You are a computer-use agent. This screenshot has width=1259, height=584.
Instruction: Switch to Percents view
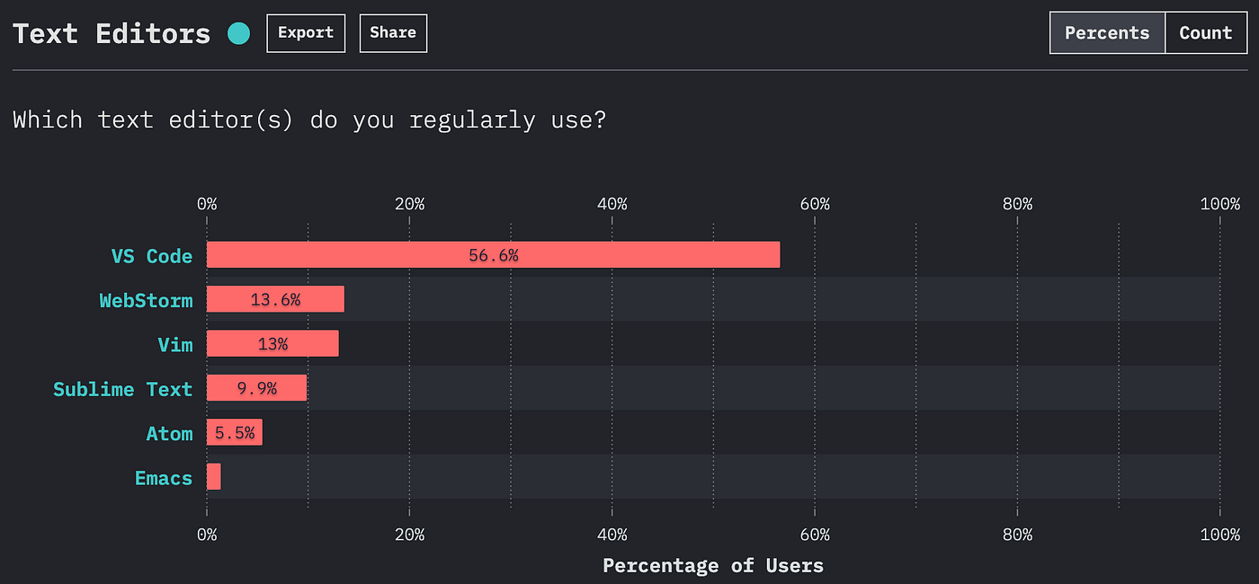pyautogui.click(x=1106, y=32)
